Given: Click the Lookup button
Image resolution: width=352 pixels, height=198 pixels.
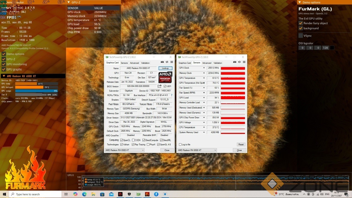Looking at the screenshot, I should (x=165, y=68).
